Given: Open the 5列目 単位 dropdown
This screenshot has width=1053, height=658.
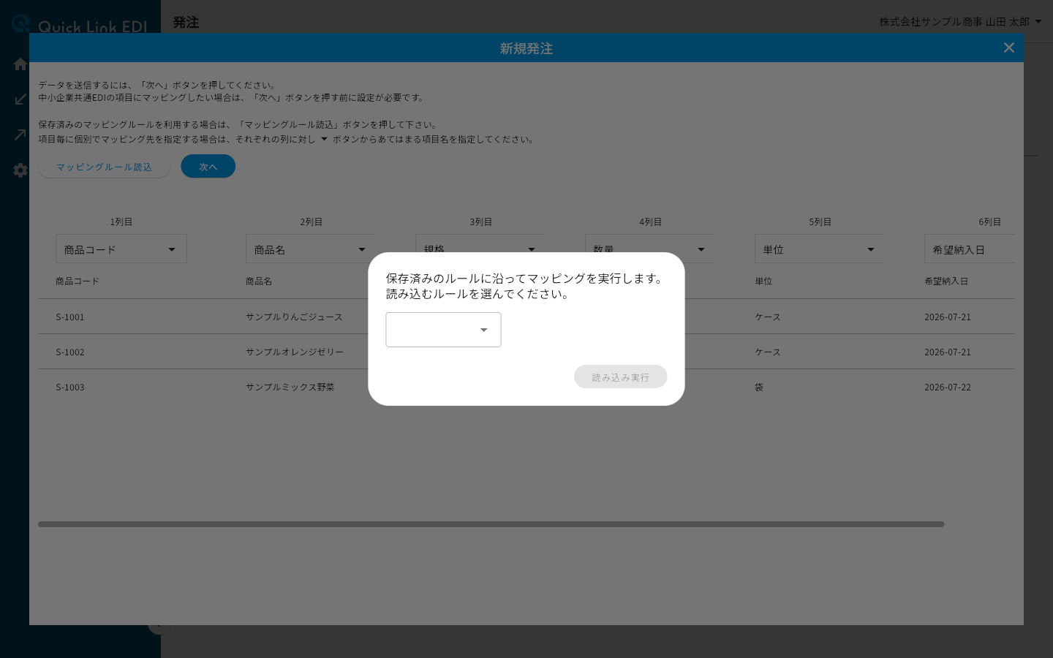Looking at the screenshot, I should coord(819,249).
